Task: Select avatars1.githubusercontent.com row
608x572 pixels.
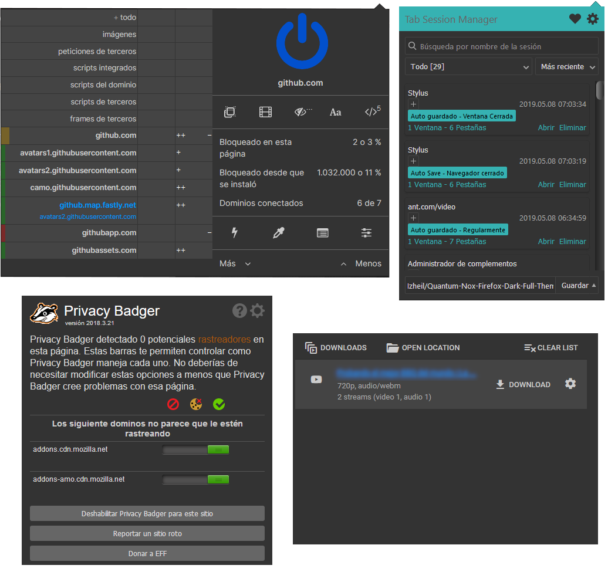Action: click(x=107, y=153)
